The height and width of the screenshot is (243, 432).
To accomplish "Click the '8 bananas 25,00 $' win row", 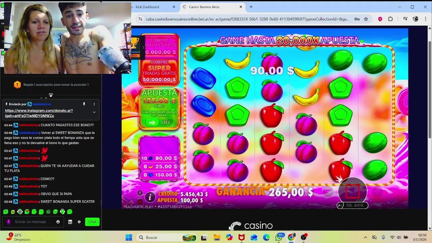I will click(x=159, y=166).
